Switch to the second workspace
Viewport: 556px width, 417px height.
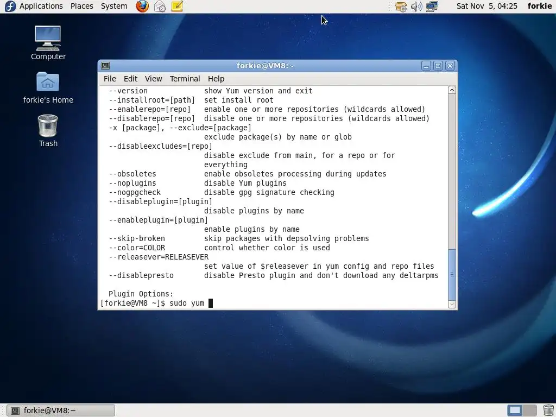coord(529,410)
